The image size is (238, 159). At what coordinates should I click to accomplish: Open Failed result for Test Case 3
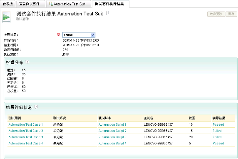(x=217, y=137)
